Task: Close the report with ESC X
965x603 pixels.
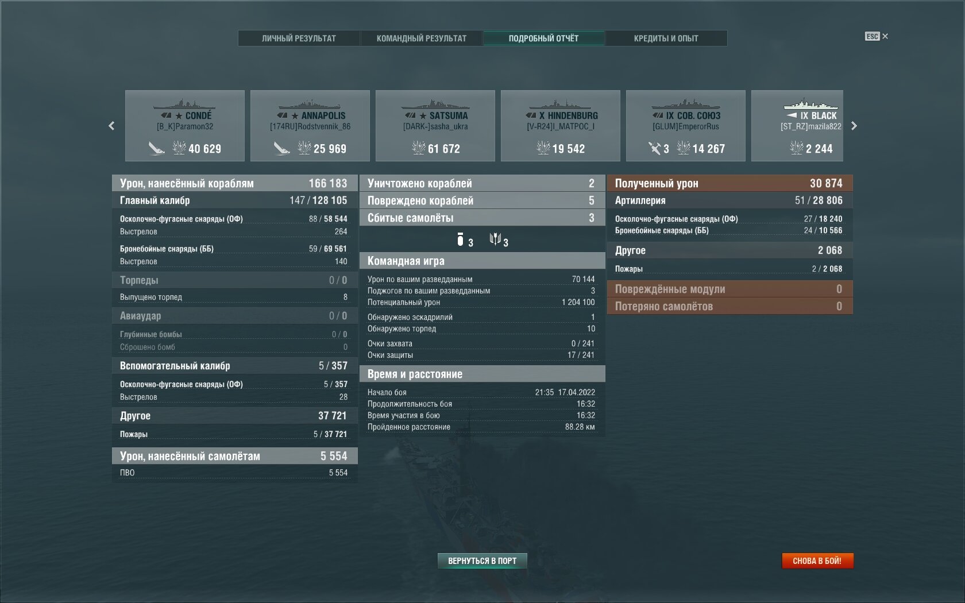Action: coord(877,36)
